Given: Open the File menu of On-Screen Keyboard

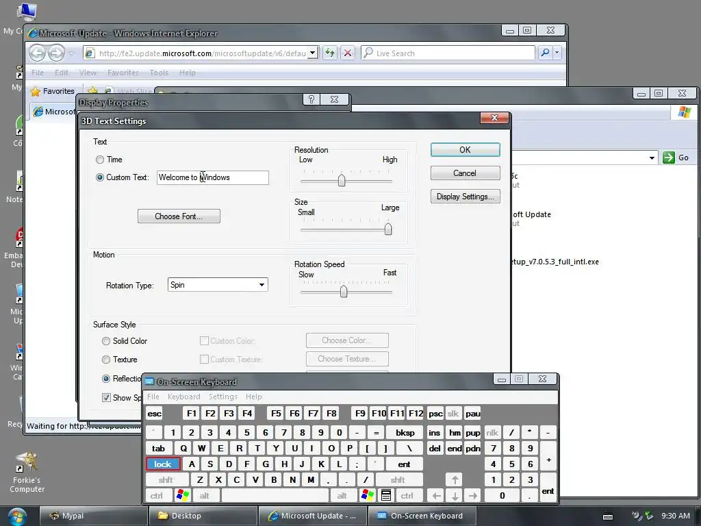Looking at the screenshot, I should coord(153,397).
